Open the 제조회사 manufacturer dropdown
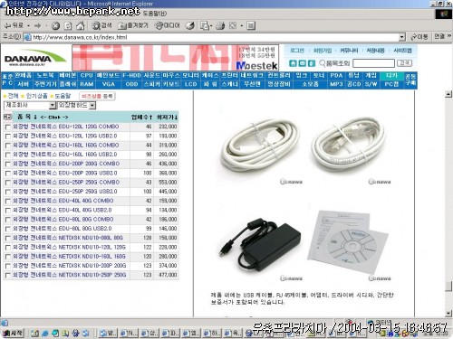Viewport: 453px width, 339px height. 30,105
